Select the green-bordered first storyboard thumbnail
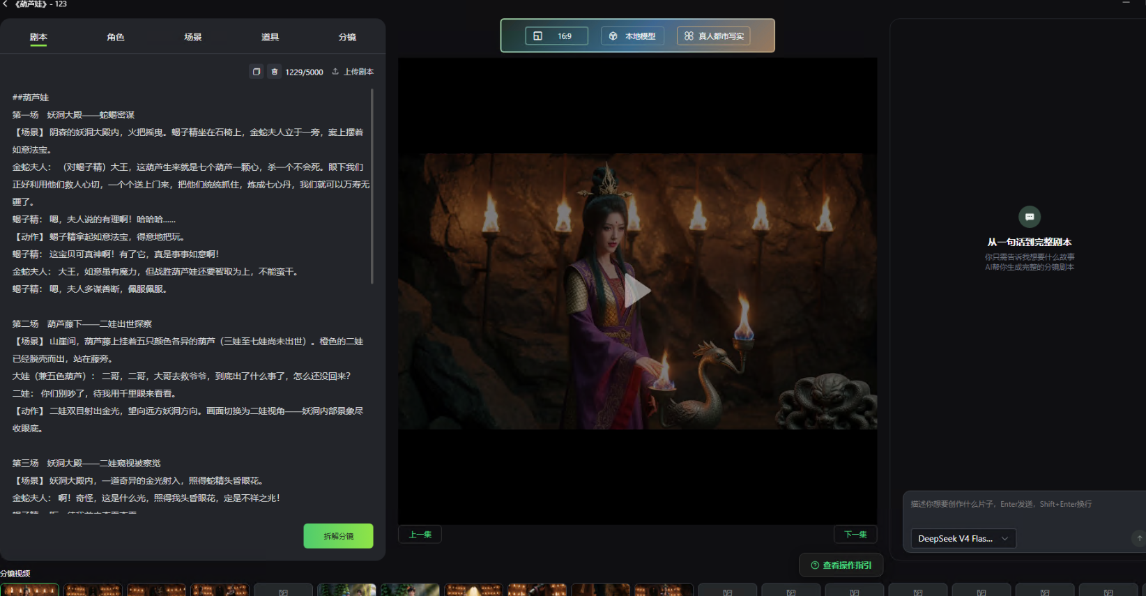1146x596 pixels. pyautogui.click(x=29, y=590)
